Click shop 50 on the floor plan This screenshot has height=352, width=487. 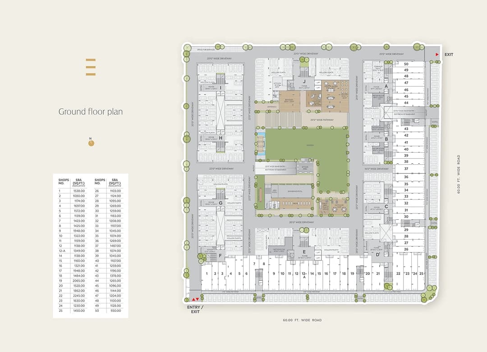[406, 64]
